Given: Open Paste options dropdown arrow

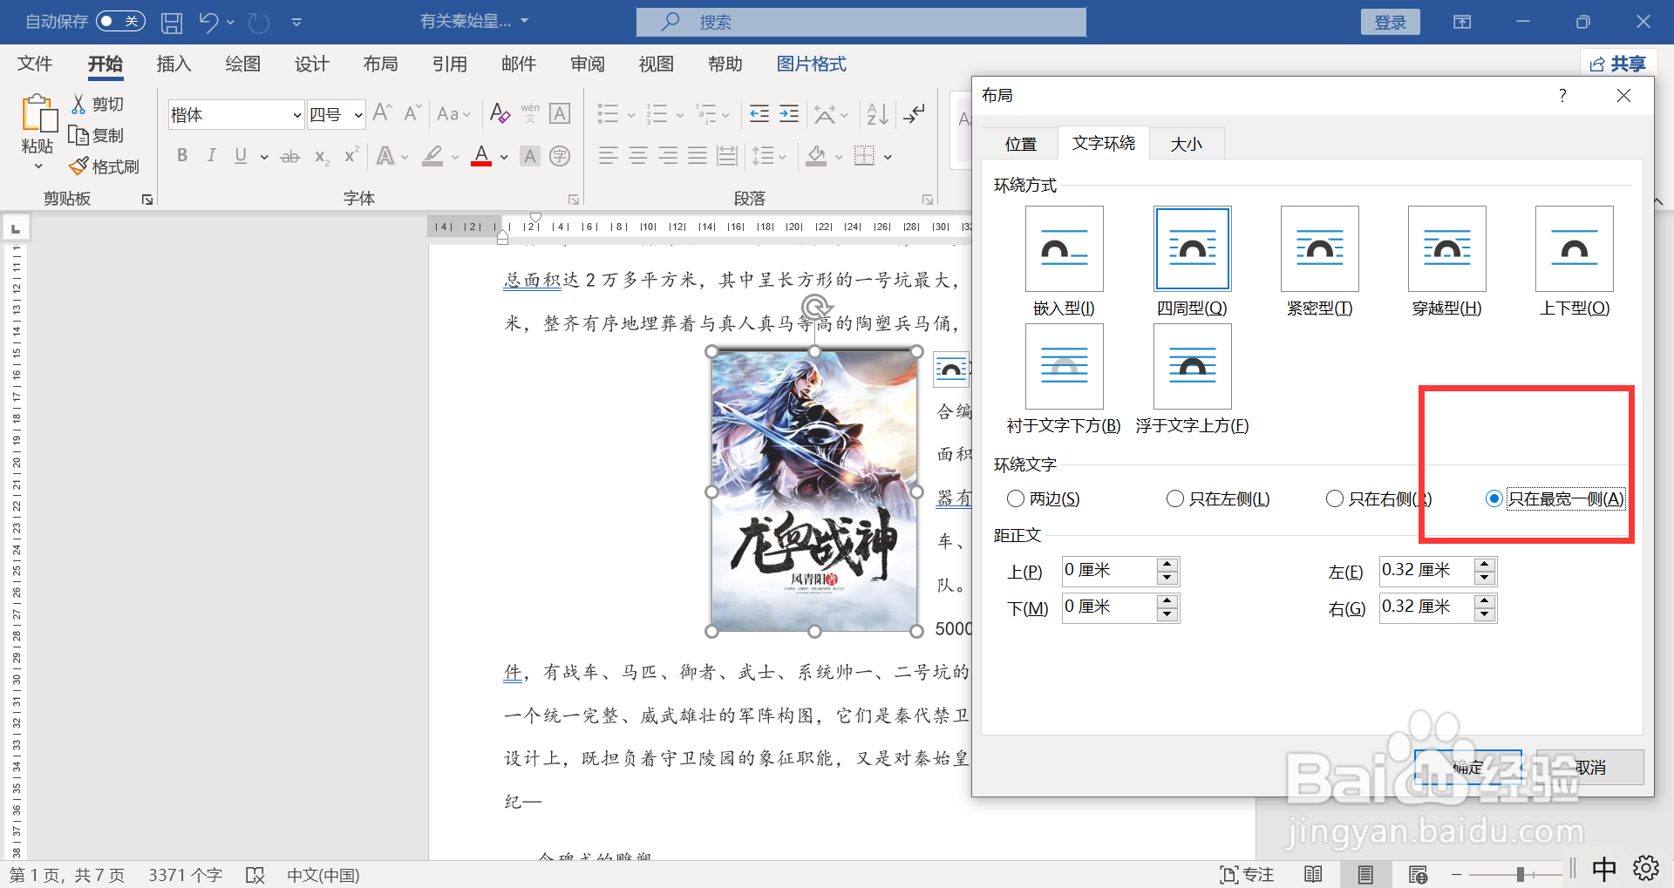Looking at the screenshot, I should [37, 166].
